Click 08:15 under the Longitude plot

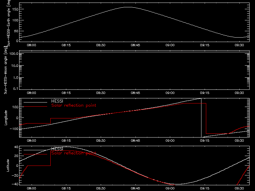click(x=66, y=141)
